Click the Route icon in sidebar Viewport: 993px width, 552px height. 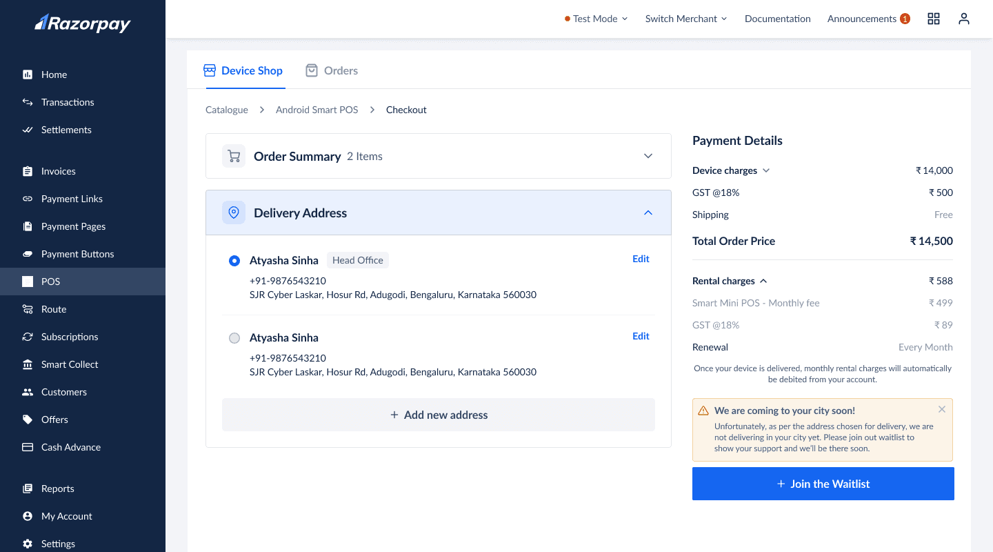(x=28, y=309)
